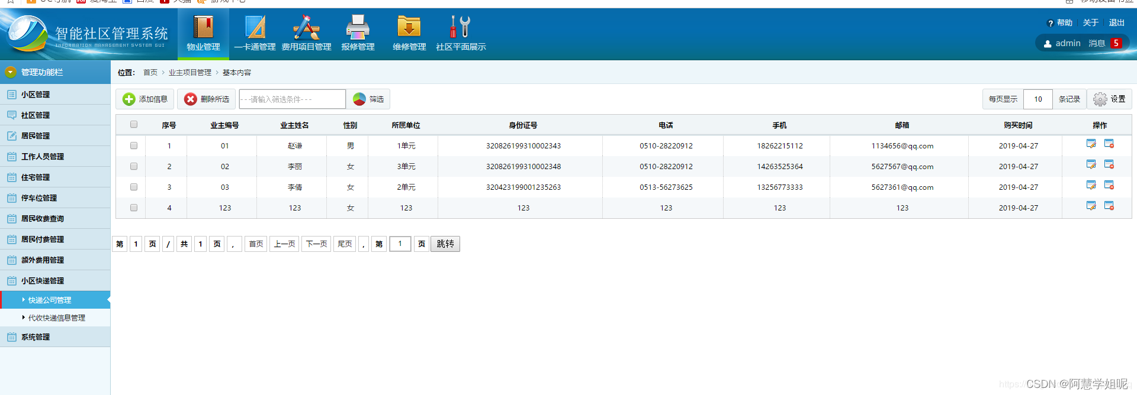The image size is (1137, 395).
Task: Click the edit icon for row 赵谦
Action: click(x=1091, y=144)
